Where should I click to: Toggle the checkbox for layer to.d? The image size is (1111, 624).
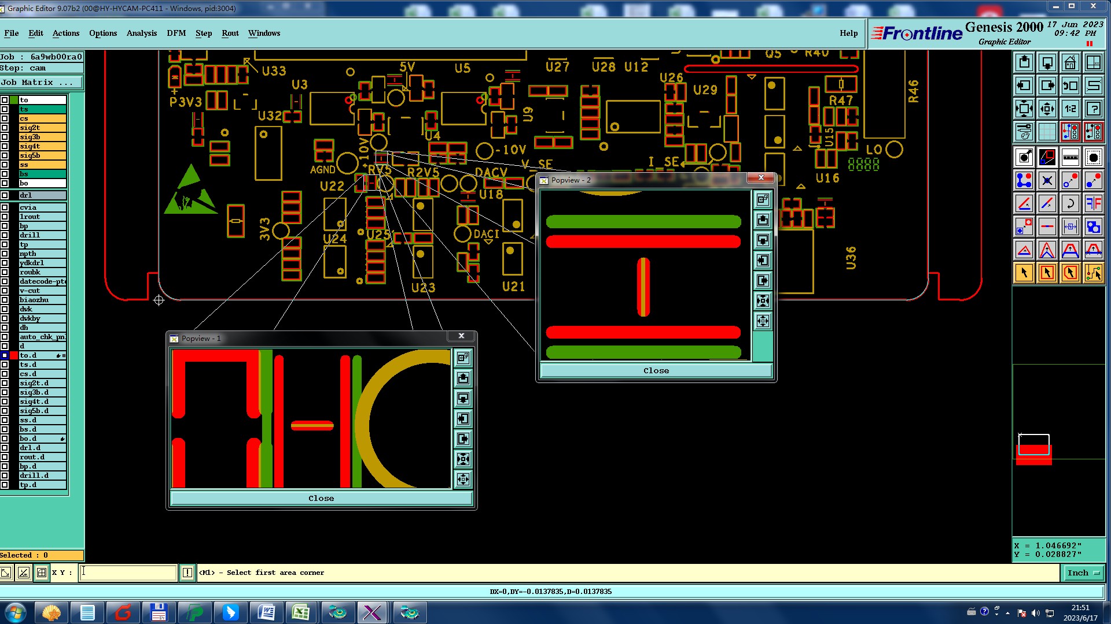pyautogui.click(x=5, y=355)
